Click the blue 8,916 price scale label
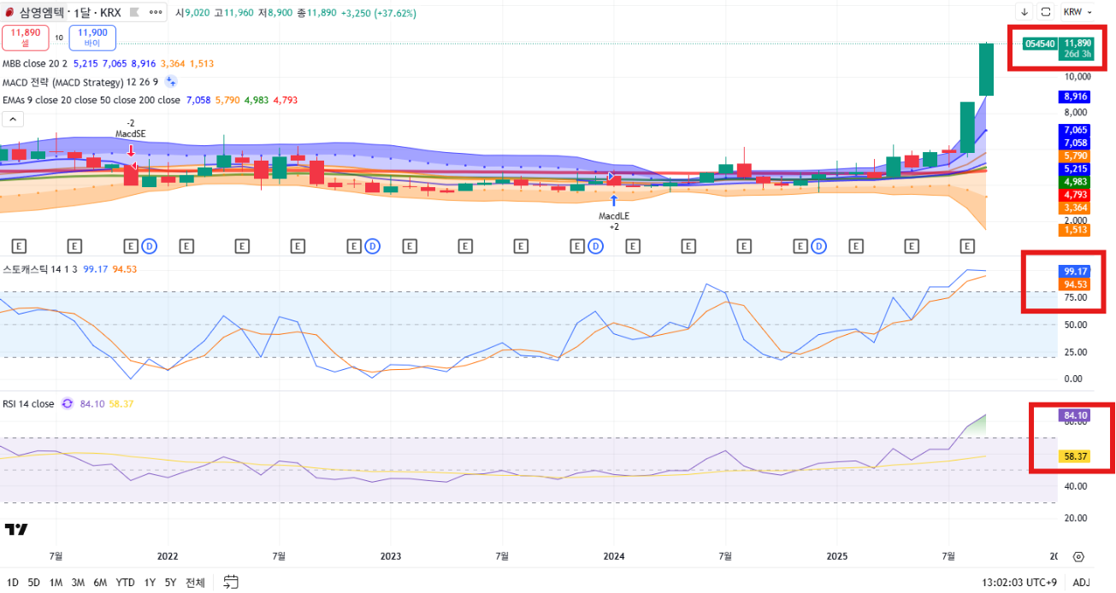 (1076, 97)
